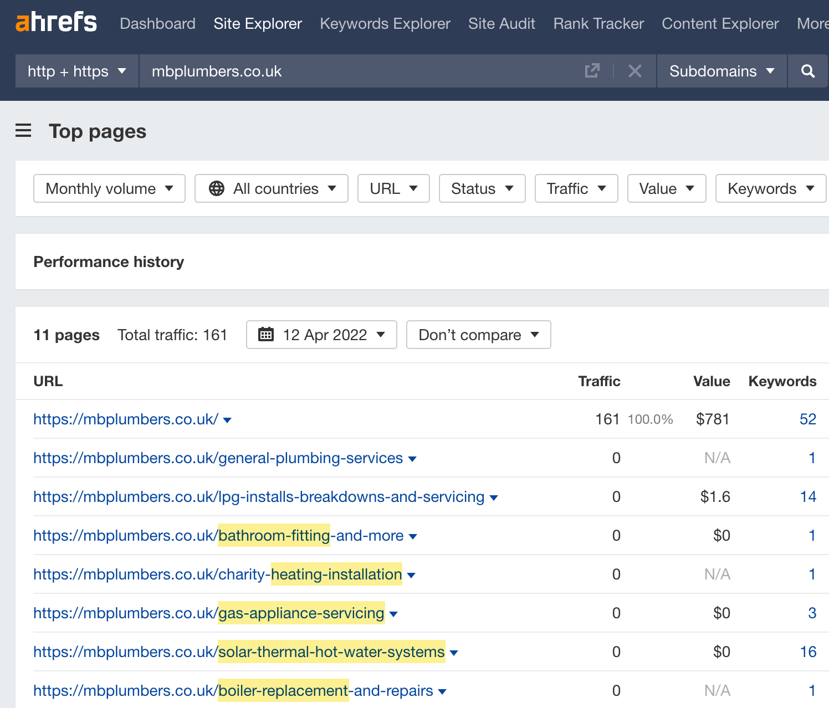Click inside the domain search input field

[332, 71]
